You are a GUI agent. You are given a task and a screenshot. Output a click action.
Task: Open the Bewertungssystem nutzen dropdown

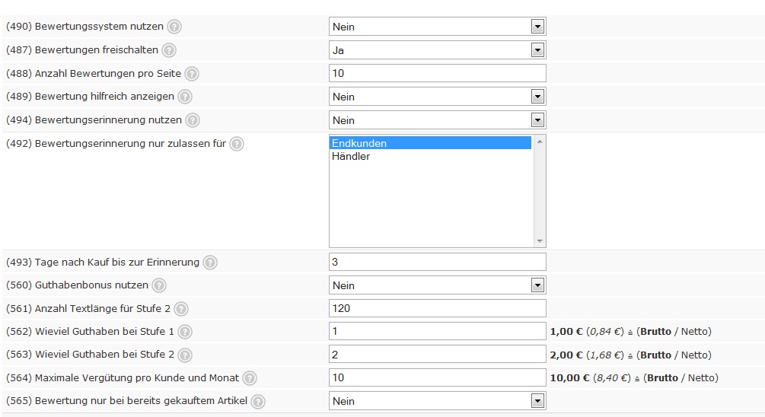pyautogui.click(x=437, y=27)
